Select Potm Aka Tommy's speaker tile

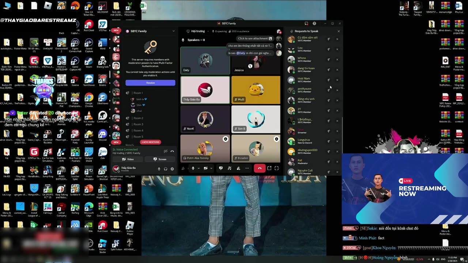[205, 148]
